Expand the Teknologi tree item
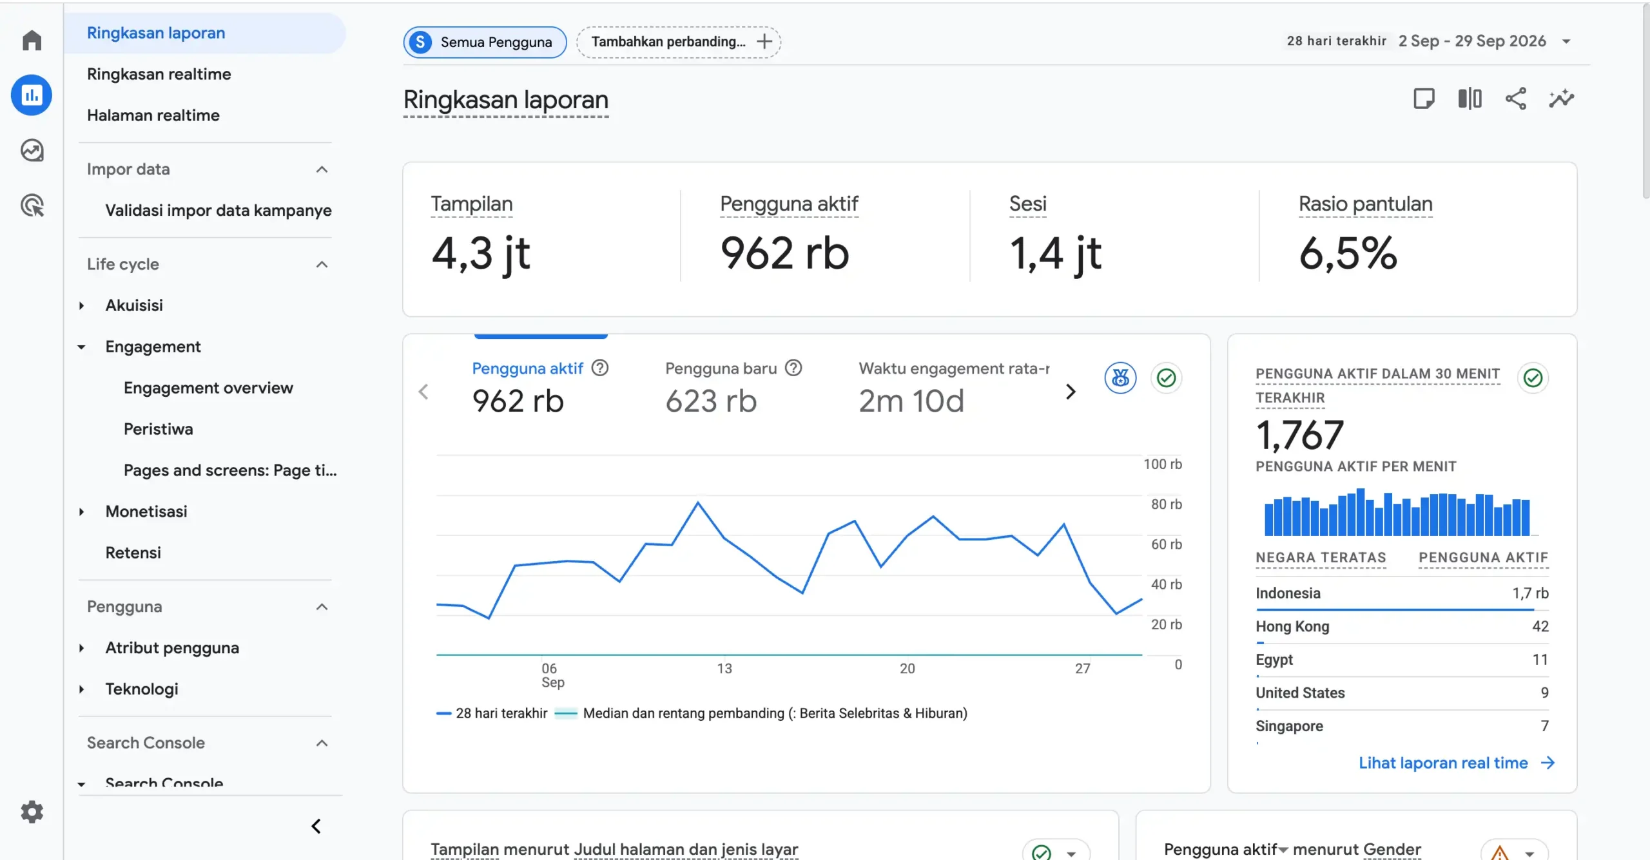1650x860 pixels. (81, 689)
